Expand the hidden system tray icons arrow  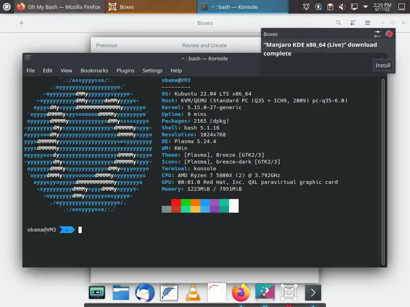(366, 7)
